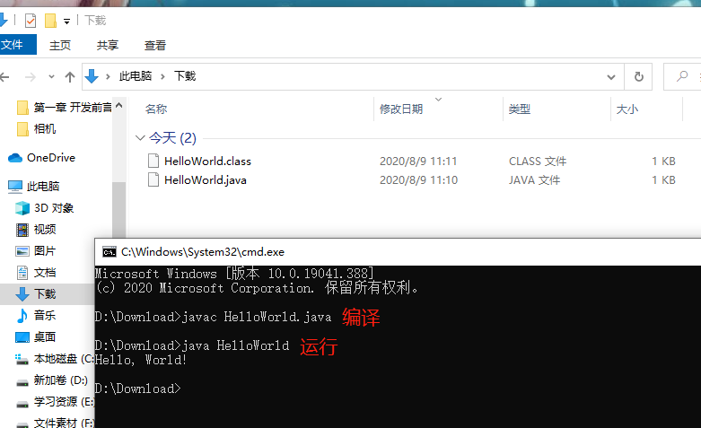This screenshot has height=428, width=701.
Task: Refresh the folder with the refresh button
Action: [639, 77]
